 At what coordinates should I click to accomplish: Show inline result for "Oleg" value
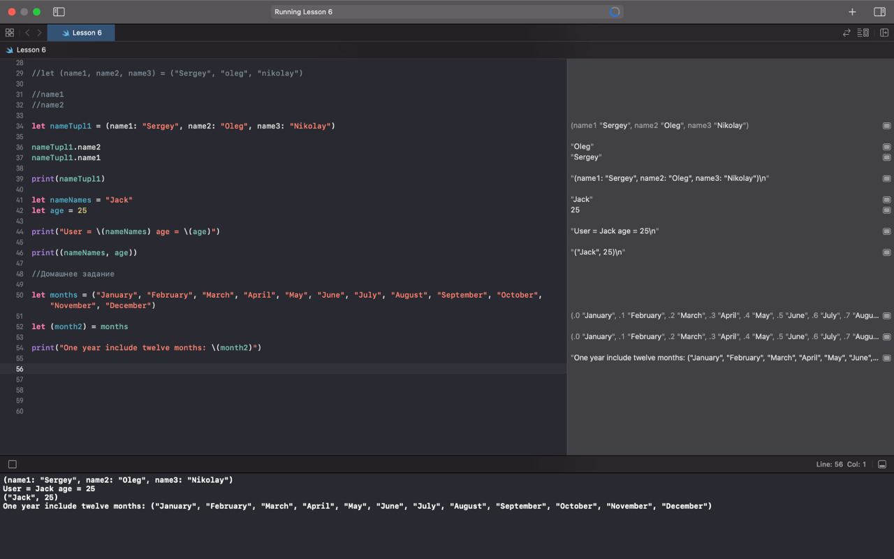886,147
